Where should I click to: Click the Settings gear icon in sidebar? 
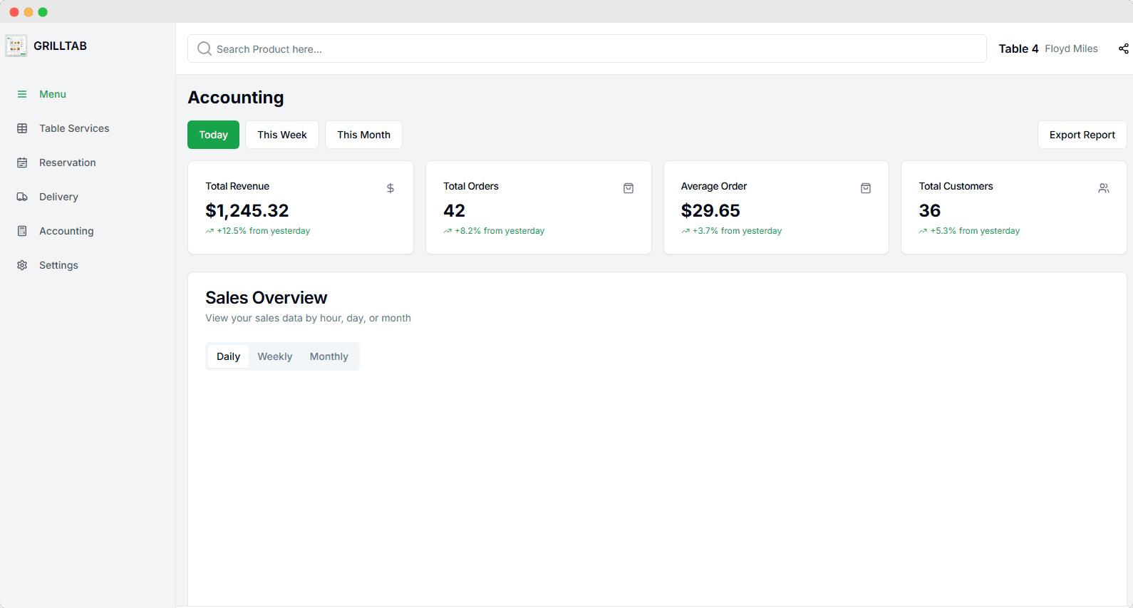tap(22, 265)
